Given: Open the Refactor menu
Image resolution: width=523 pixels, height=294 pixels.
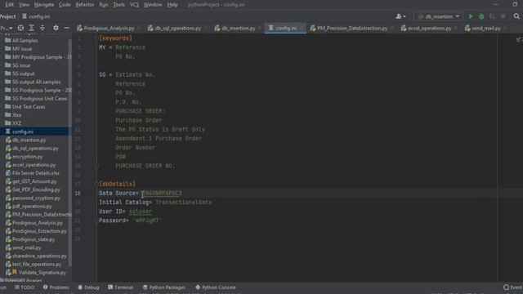Looking at the screenshot, I should (85, 5).
